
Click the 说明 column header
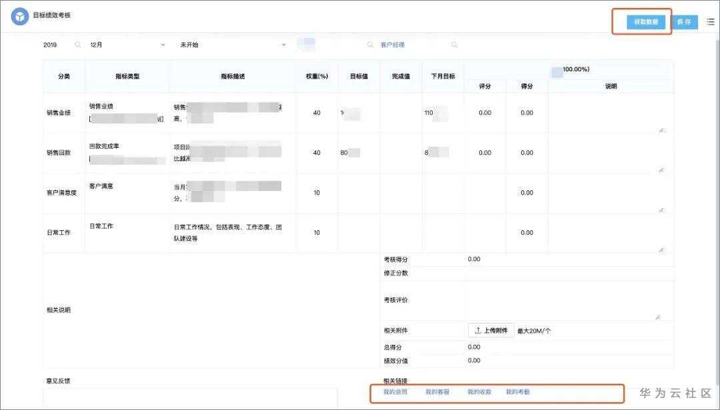point(611,86)
